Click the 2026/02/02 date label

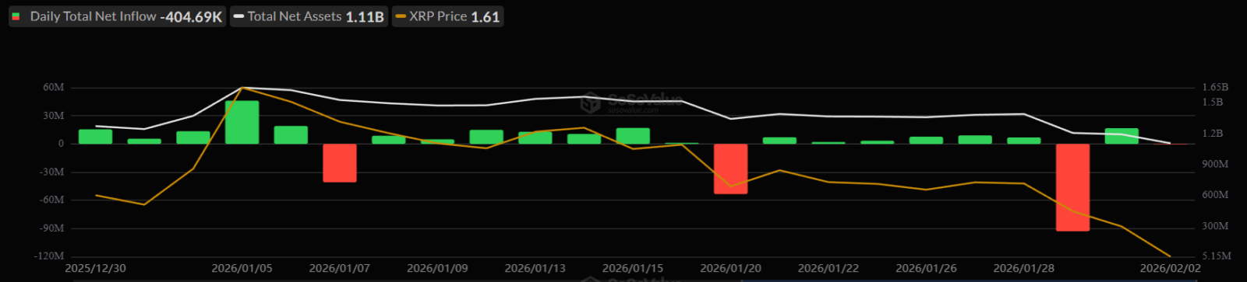coord(1170,268)
